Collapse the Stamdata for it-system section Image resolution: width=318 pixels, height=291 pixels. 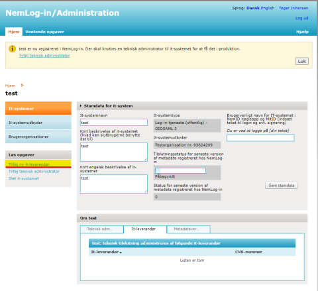(x=81, y=106)
